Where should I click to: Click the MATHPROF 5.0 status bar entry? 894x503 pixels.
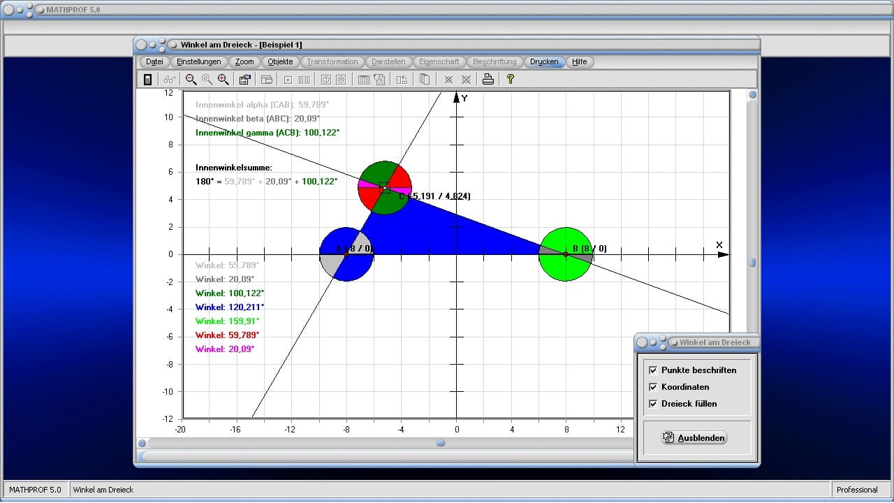click(x=35, y=490)
